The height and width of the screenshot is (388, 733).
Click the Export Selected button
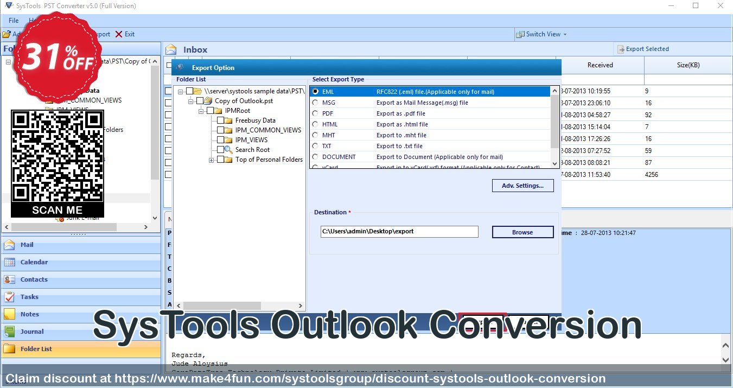click(x=643, y=49)
